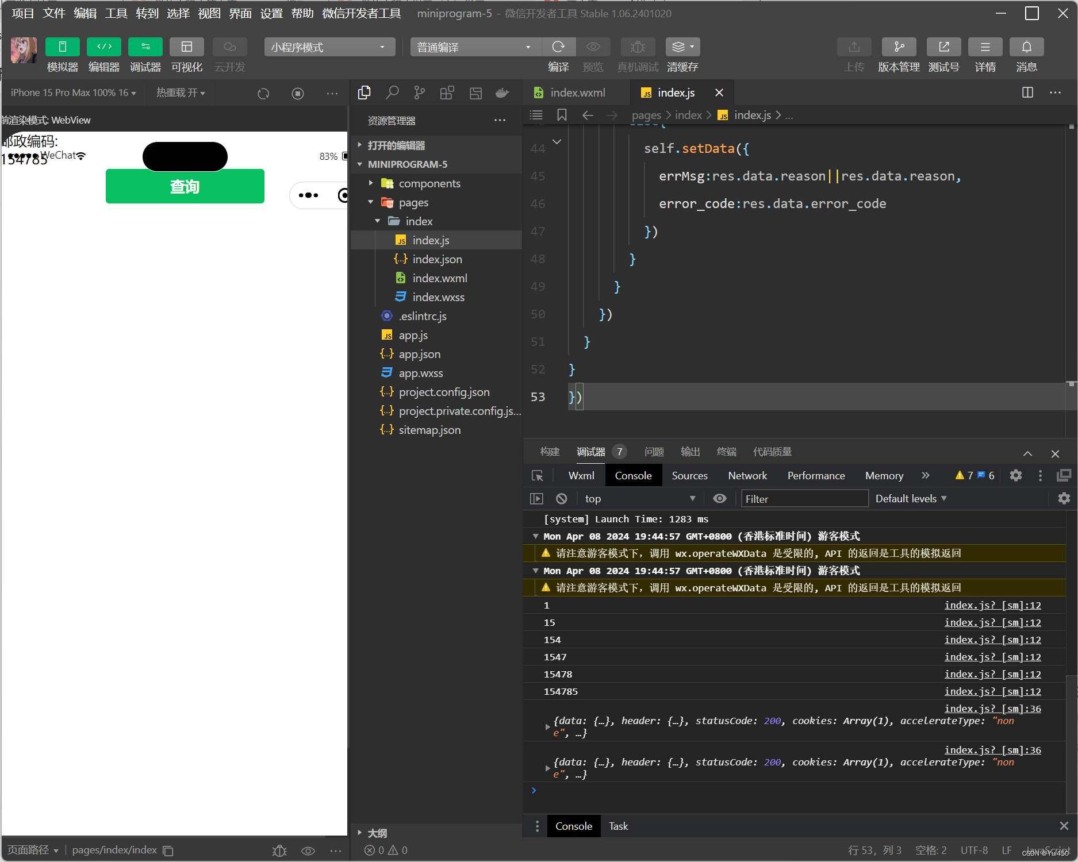Click the real device debug bug icon
1078x862 pixels.
click(x=638, y=47)
